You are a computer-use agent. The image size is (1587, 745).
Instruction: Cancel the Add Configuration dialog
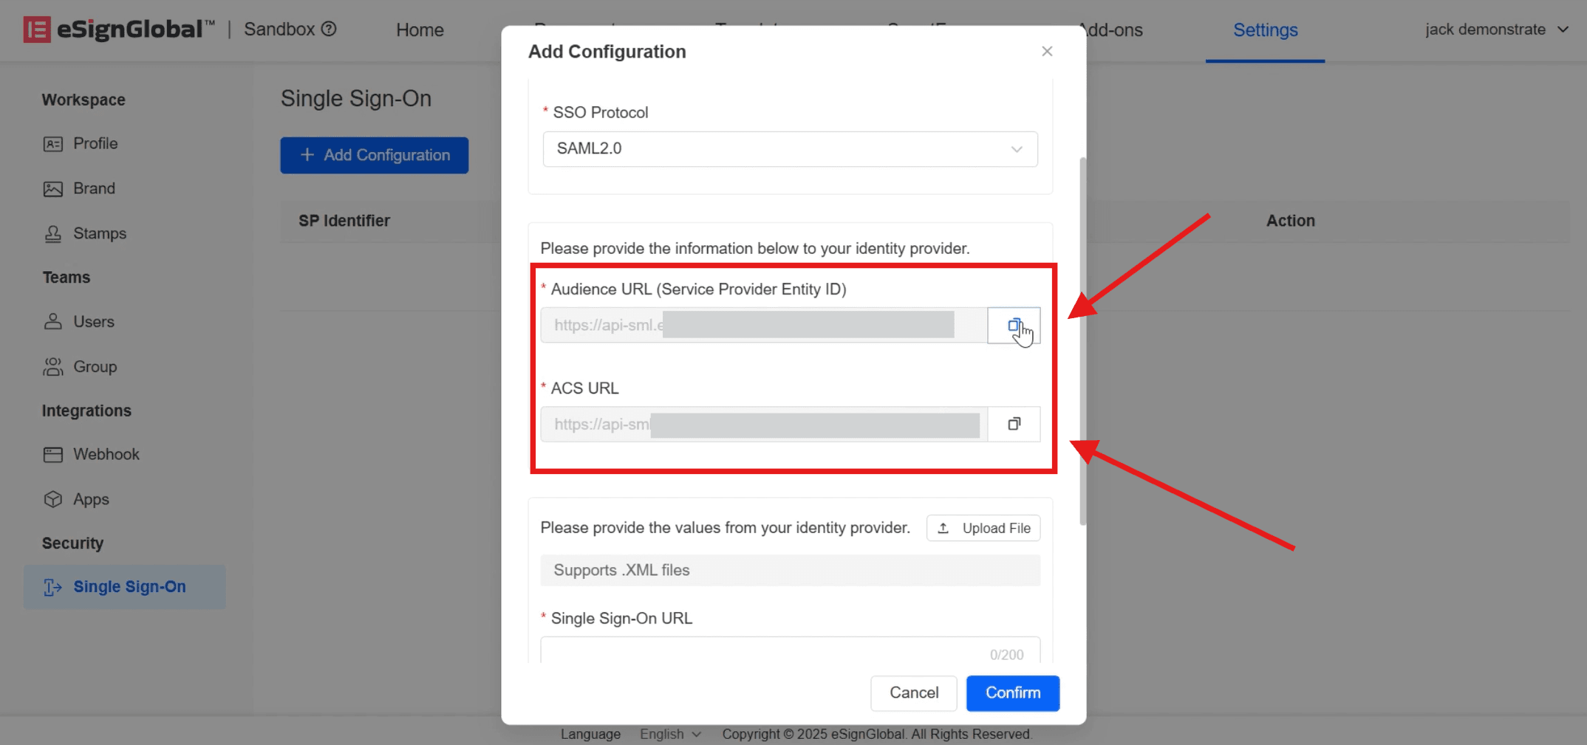[x=913, y=693]
